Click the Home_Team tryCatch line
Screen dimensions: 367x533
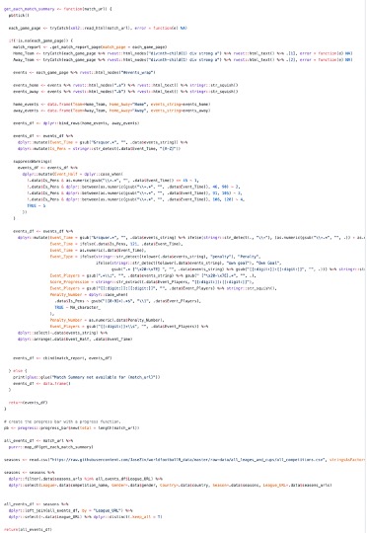[x=183, y=53]
